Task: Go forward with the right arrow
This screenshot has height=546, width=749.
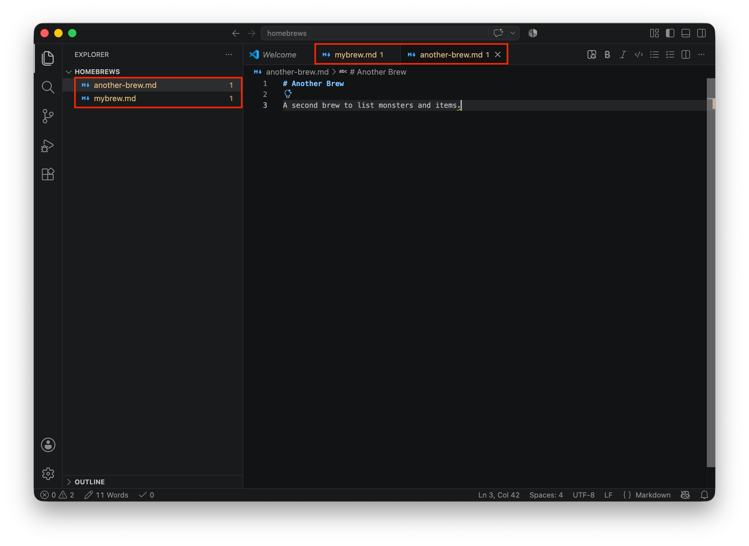Action: pyautogui.click(x=252, y=33)
